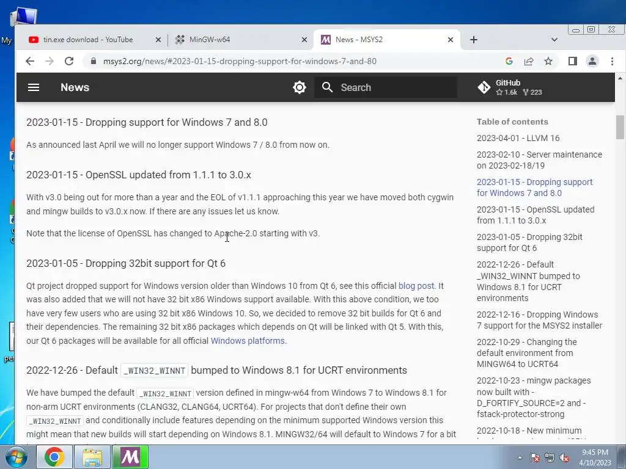The width and height of the screenshot is (626, 469).
Task: Click the browser forward arrow
Action: tap(50, 61)
